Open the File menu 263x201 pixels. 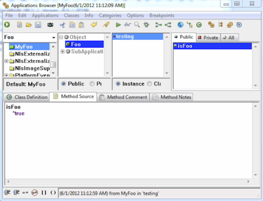[x=9, y=15]
